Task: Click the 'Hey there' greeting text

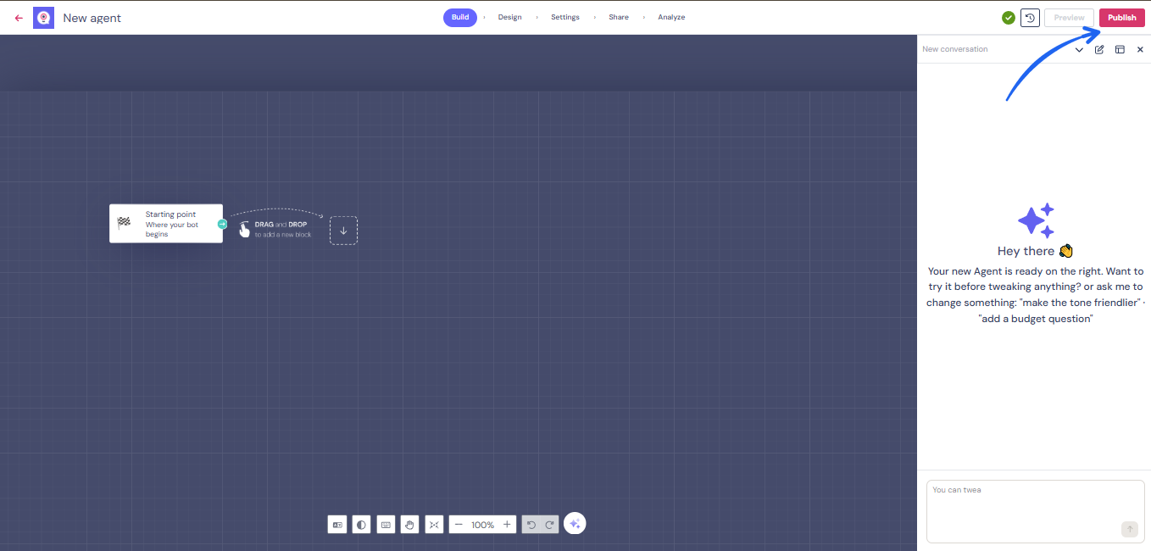Action: 1036,251
